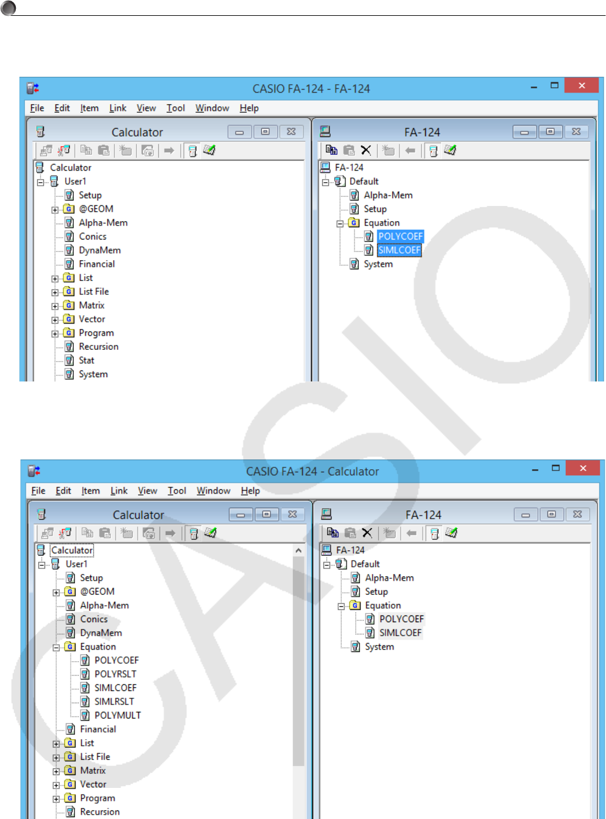Click Disconnect icon in upper window's Calculator toolbar
This screenshot has width=606, height=819.
coord(65,150)
